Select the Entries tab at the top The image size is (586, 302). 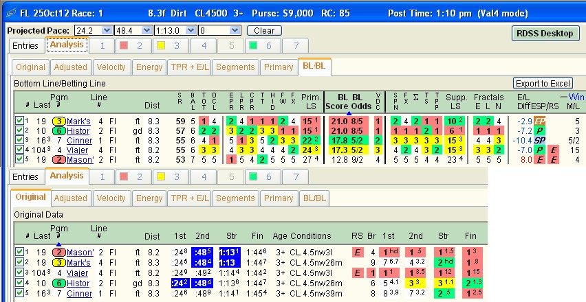click(25, 46)
